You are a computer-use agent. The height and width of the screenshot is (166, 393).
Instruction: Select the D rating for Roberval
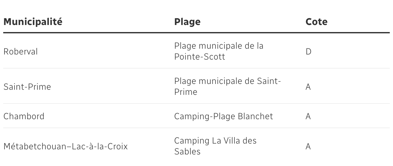tap(308, 52)
